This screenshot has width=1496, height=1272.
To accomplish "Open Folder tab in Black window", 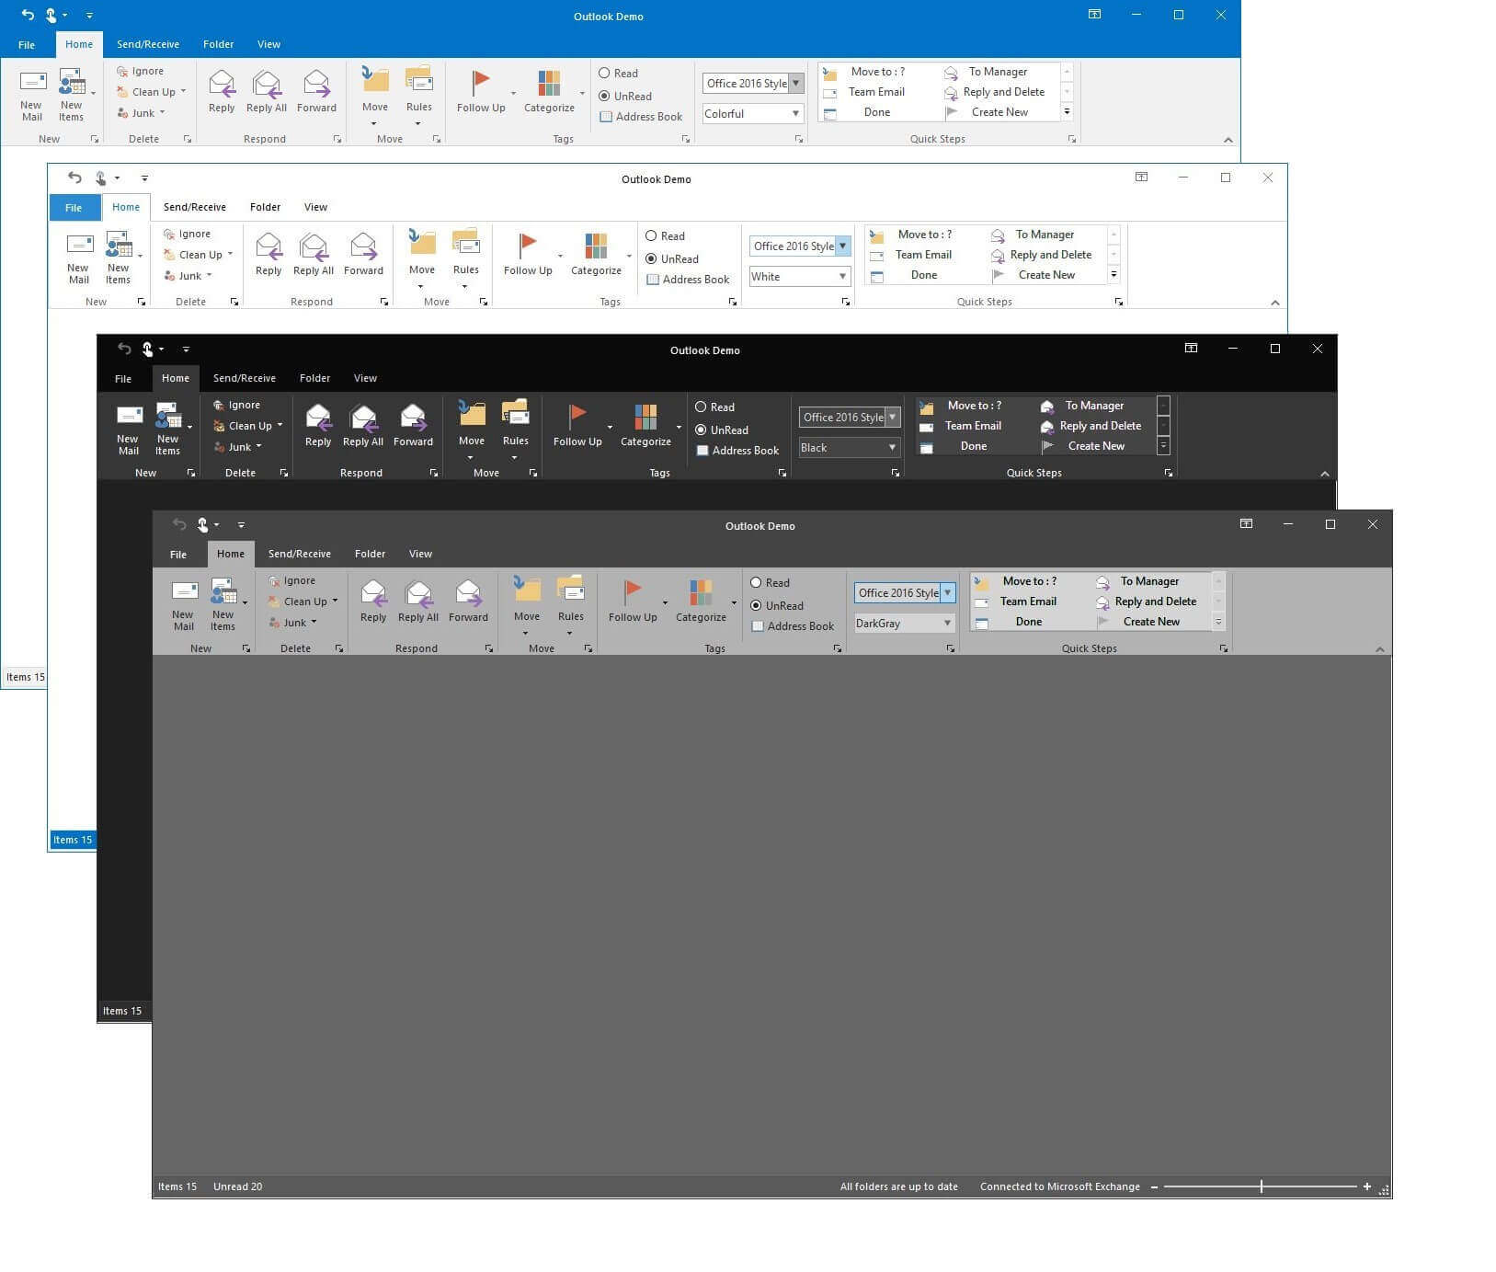I will pyautogui.click(x=314, y=378).
